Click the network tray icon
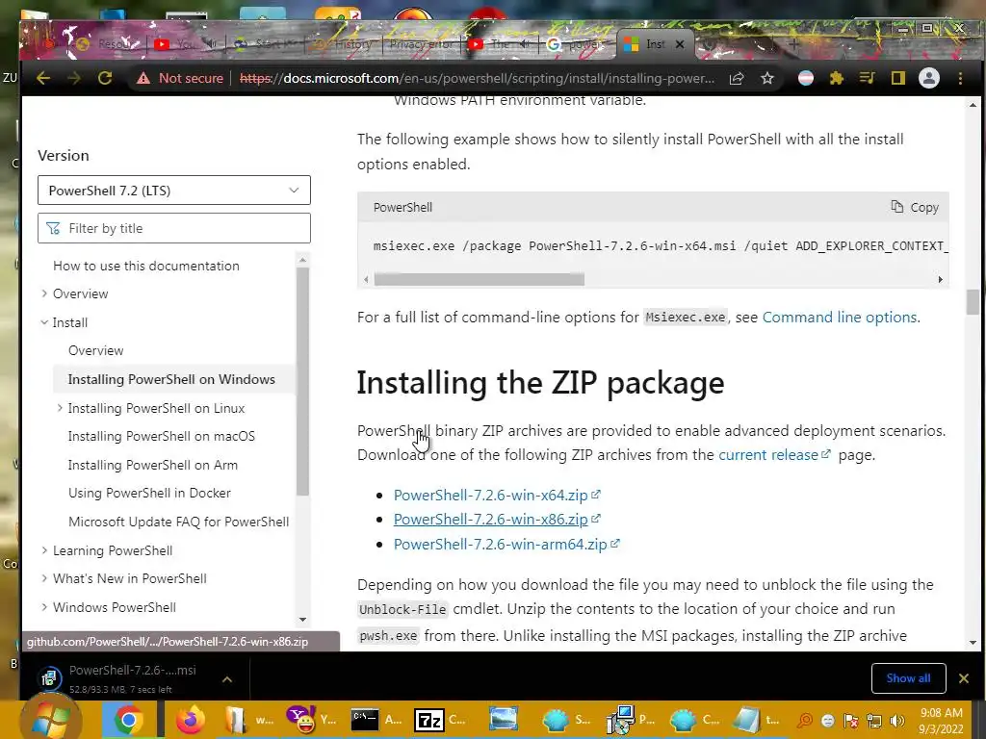 point(873,720)
